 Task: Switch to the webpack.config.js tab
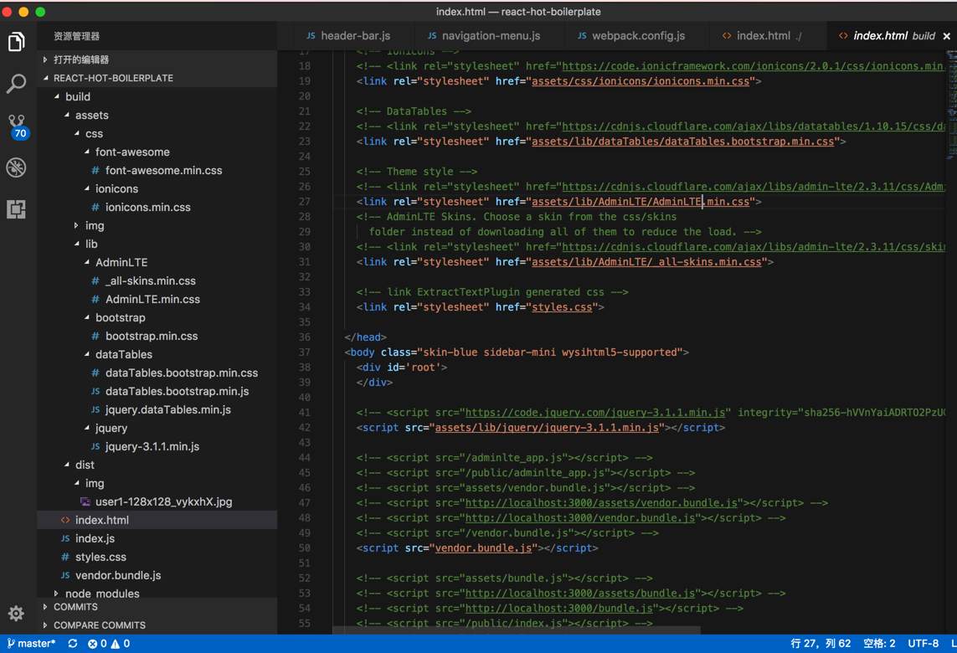[638, 36]
